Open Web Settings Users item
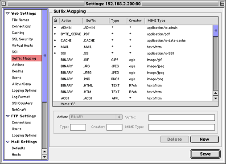Image resolution: width=226 pixels, height=164 pixels. 16,78
